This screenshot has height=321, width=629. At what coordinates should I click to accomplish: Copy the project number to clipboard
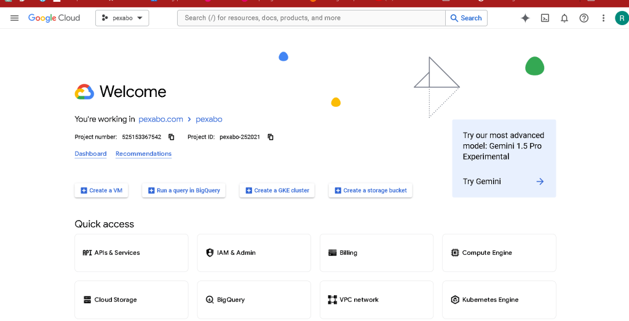click(172, 137)
